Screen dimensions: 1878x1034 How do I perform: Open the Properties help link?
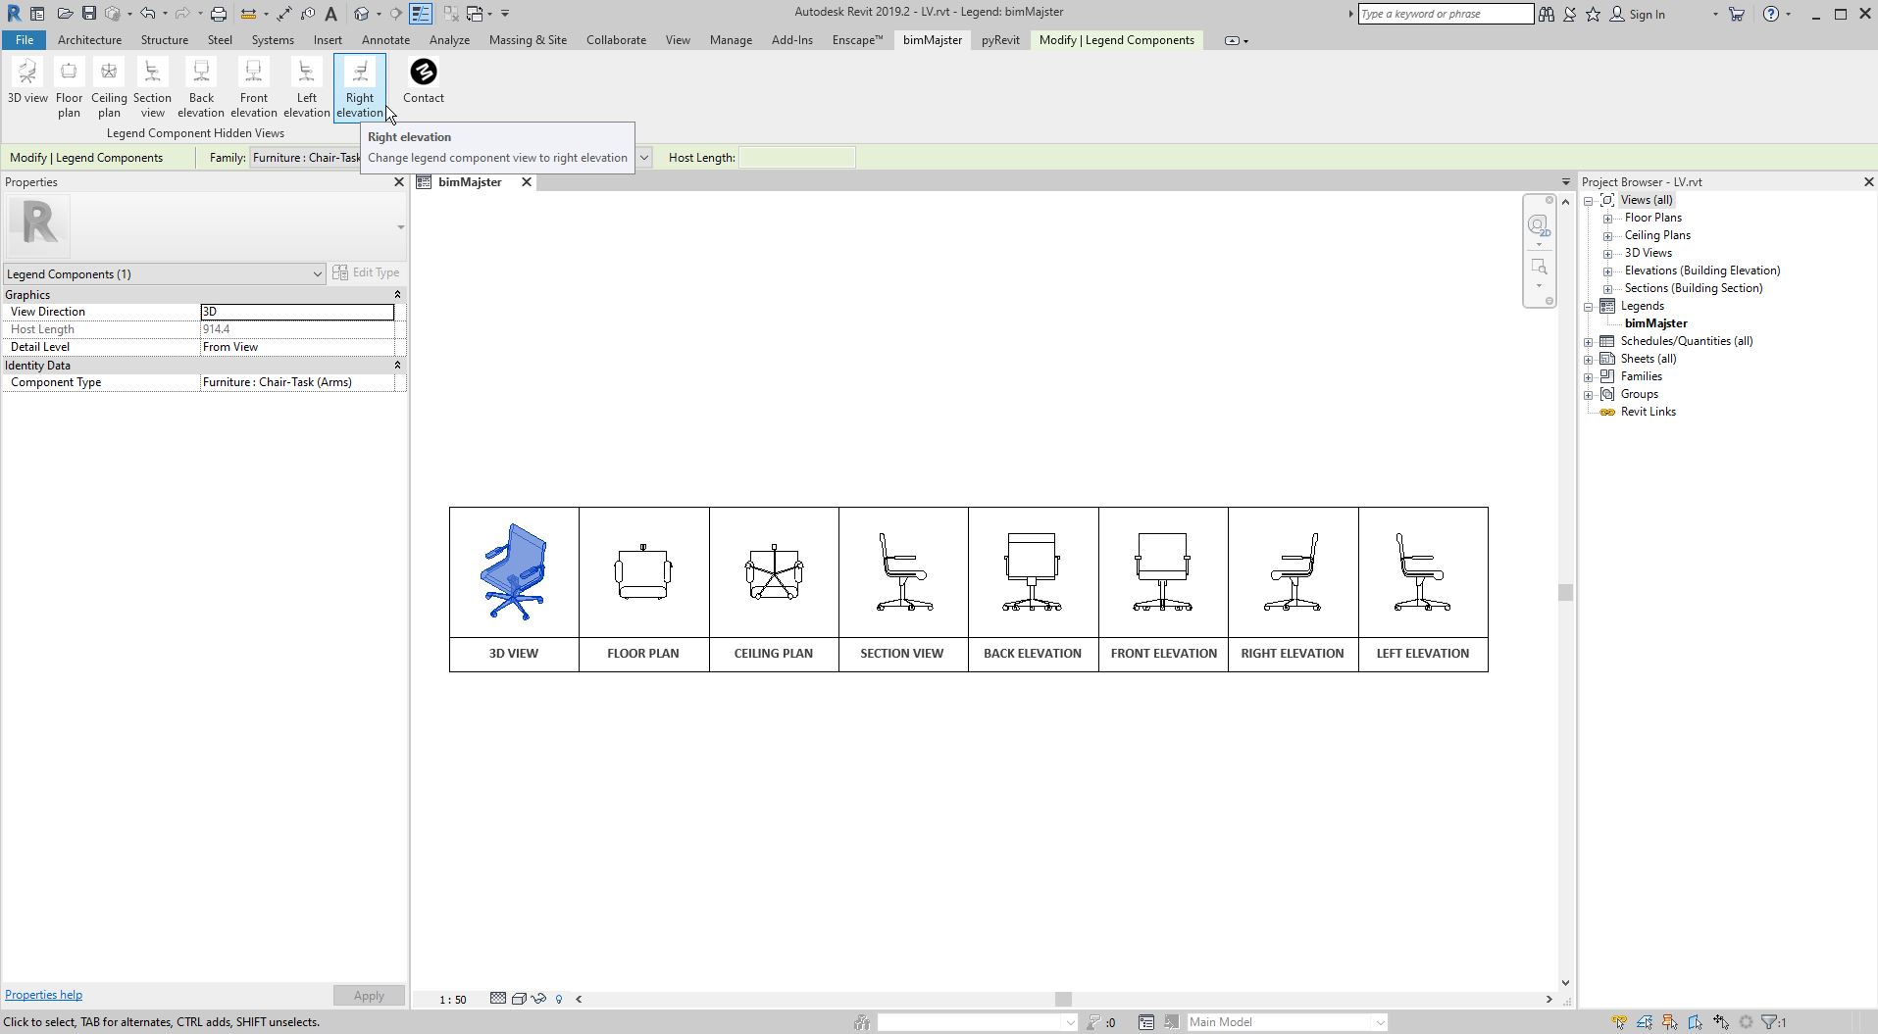43,995
